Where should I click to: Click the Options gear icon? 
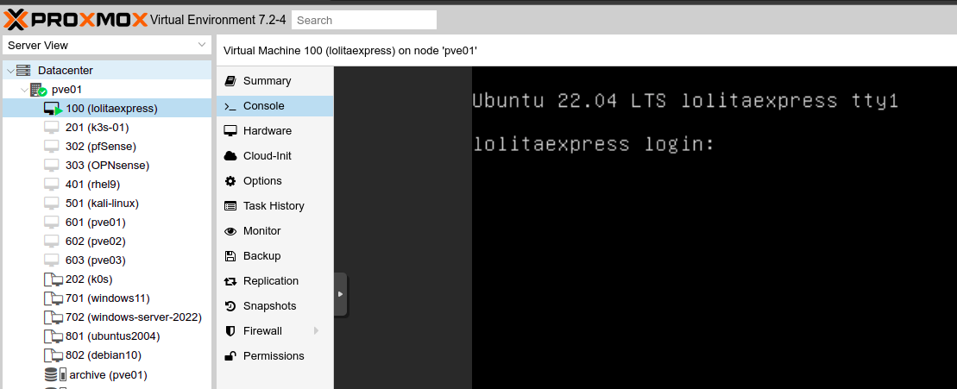[x=230, y=180]
